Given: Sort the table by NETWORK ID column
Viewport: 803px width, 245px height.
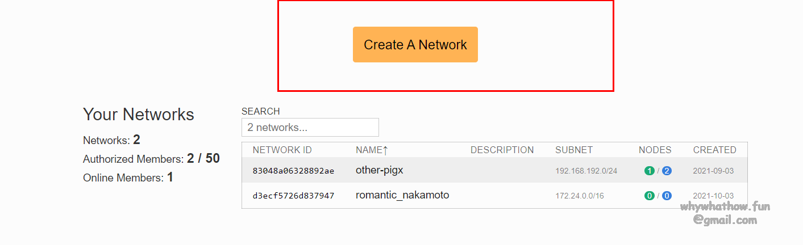Looking at the screenshot, I should (x=282, y=150).
